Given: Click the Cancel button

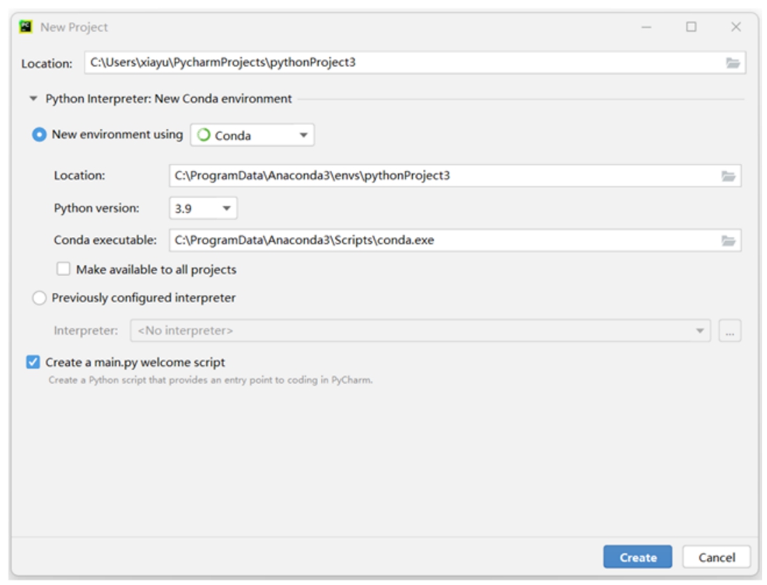Looking at the screenshot, I should (x=717, y=557).
